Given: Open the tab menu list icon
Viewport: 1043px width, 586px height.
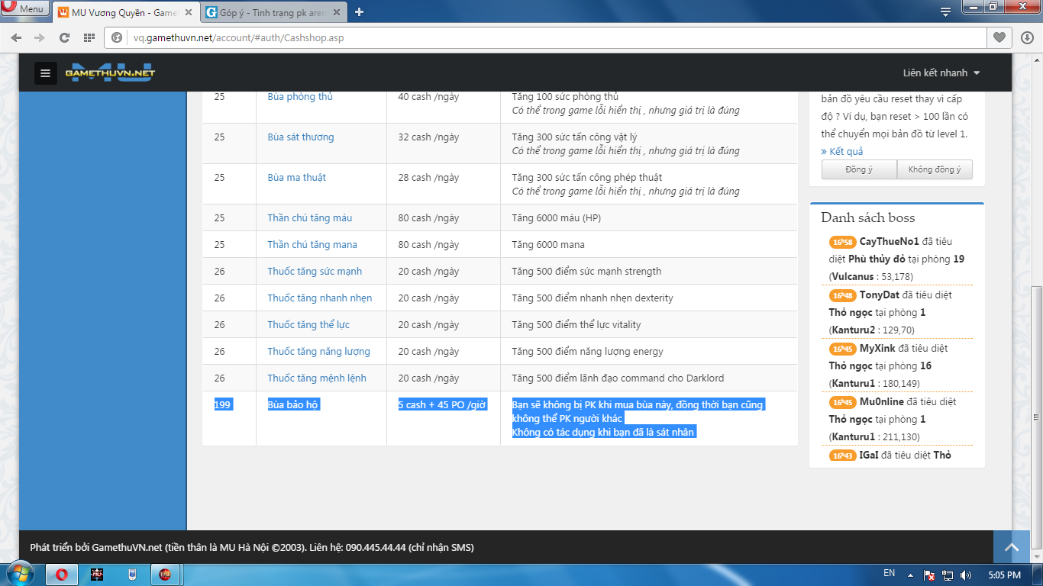Looking at the screenshot, I should point(945,11).
